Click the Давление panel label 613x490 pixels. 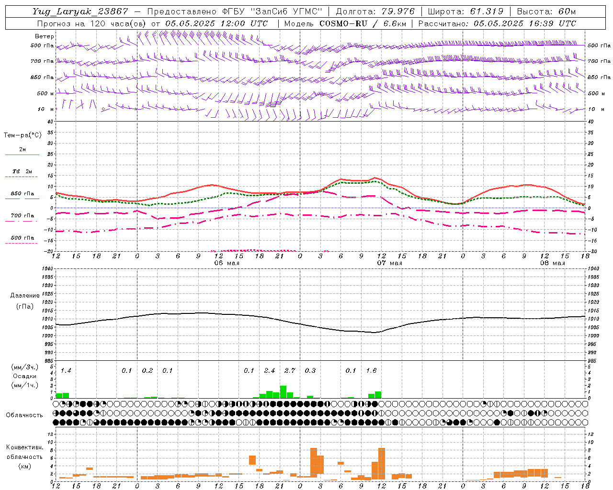click(25, 296)
